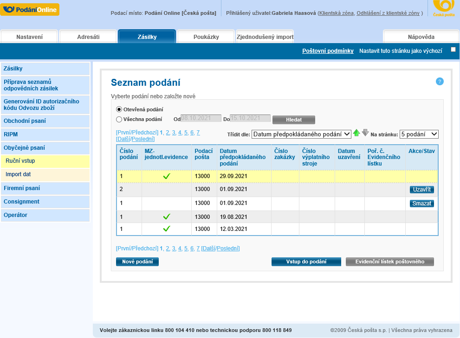Click the Podání Online logo

(30, 9)
